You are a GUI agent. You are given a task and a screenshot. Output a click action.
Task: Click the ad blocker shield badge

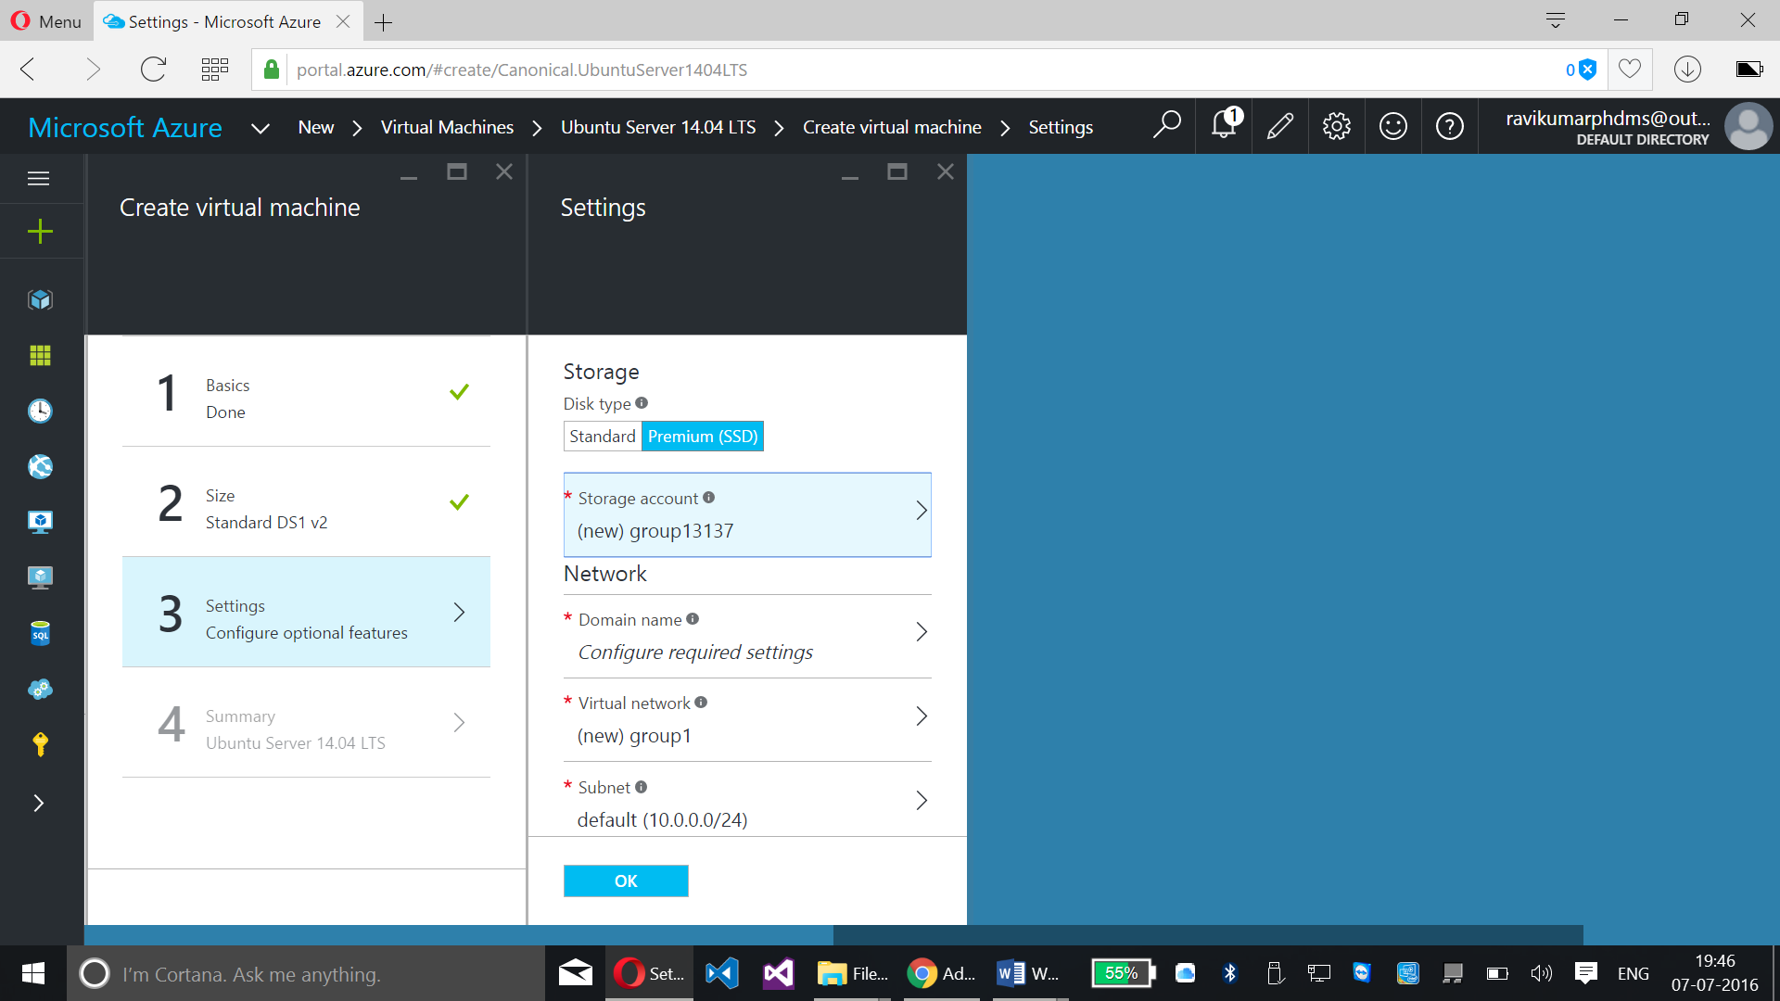pyautogui.click(x=1587, y=70)
